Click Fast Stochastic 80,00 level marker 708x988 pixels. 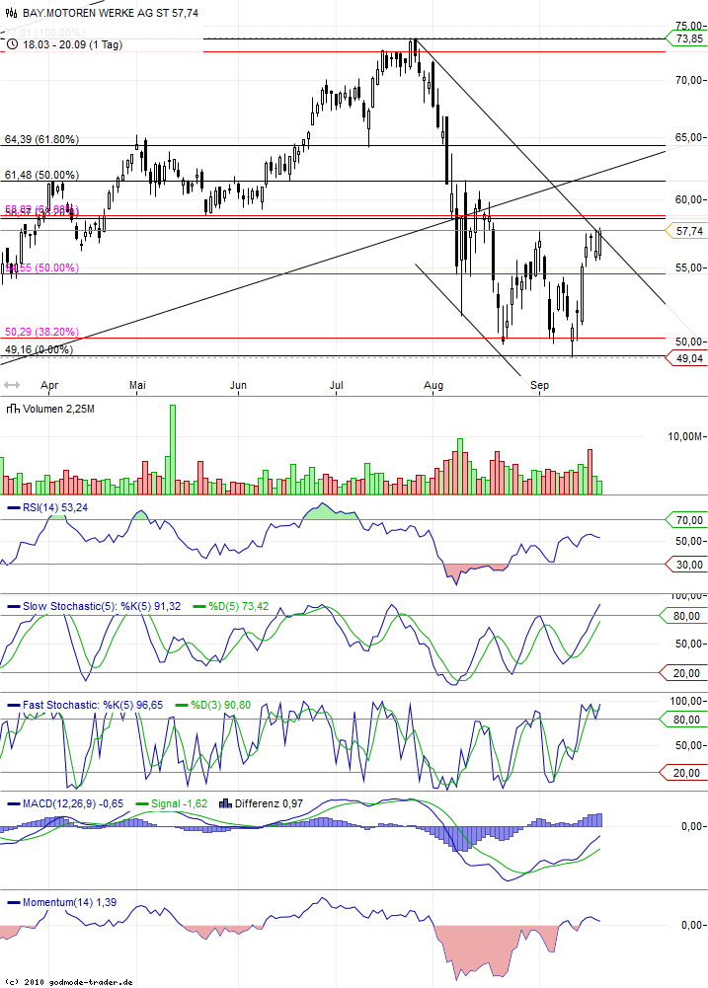coord(682,719)
